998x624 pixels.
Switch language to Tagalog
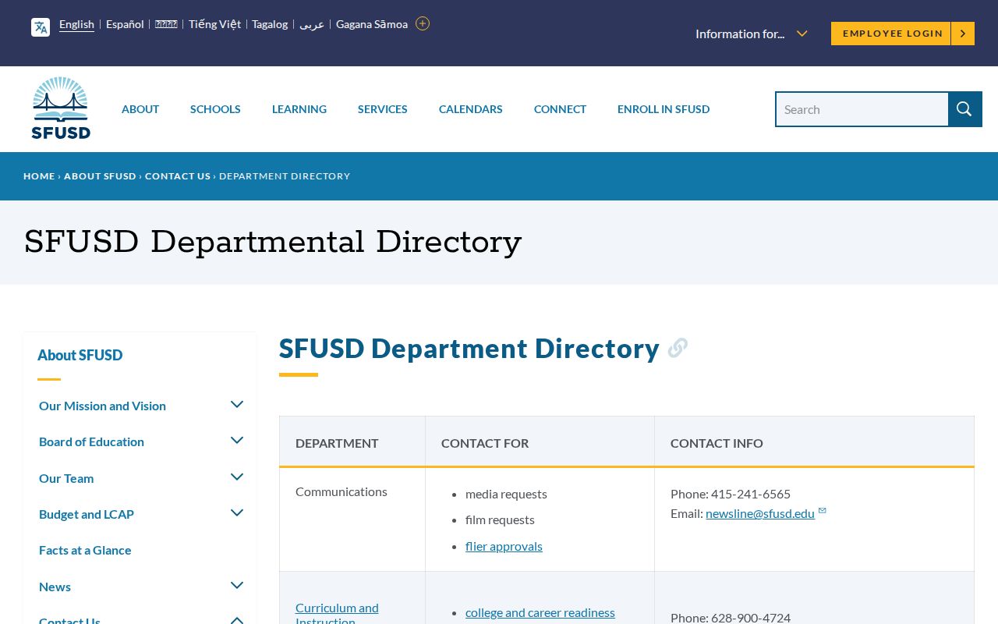coord(270,24)
